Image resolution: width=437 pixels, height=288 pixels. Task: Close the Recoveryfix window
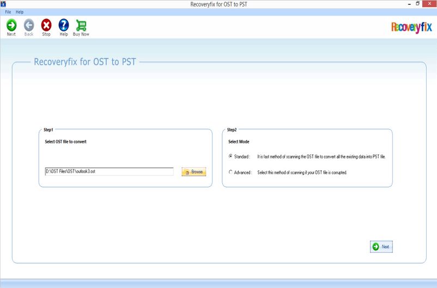pos(429,4)
